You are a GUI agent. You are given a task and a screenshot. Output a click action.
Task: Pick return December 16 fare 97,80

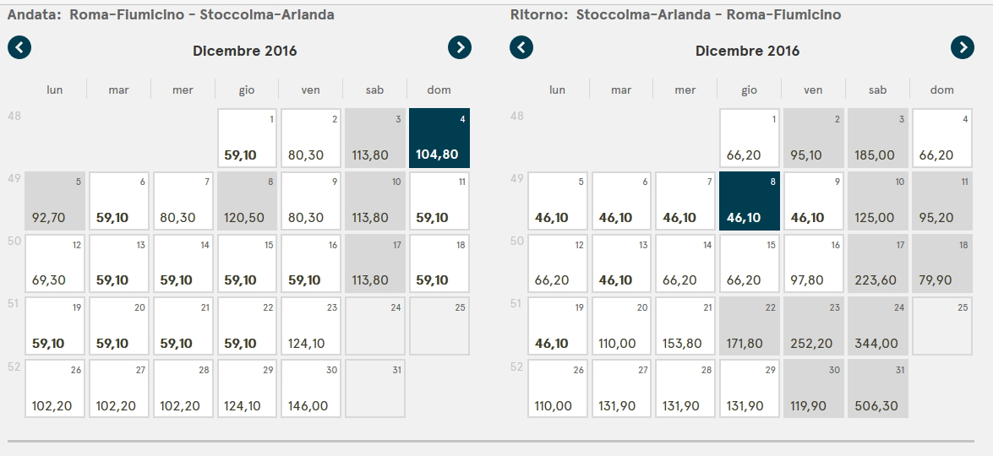pyautogui.click(x=813, y=263)
